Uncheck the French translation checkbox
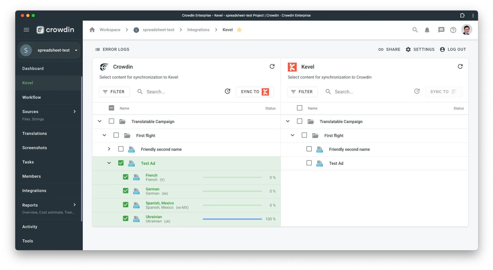The image size is (493, 270). click(x=126, y=177)
